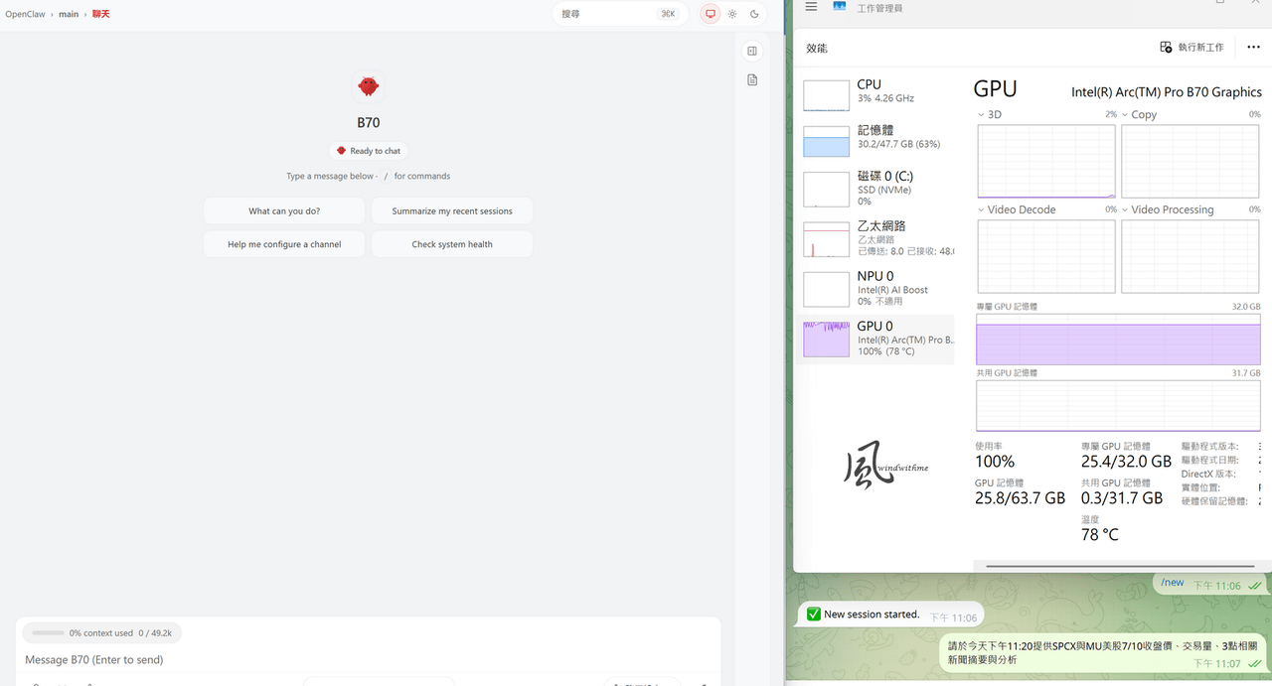The image size is (1272, 686).
Task: Click the 共用 GPU 記憶體 usage graph
Action: 1118,405
